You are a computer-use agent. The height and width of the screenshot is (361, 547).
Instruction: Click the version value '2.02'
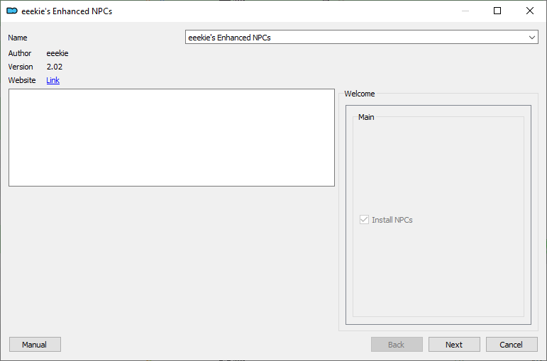click(55, 67)
